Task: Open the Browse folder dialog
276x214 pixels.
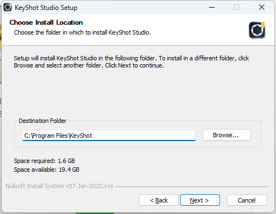Action: [227, 135]
